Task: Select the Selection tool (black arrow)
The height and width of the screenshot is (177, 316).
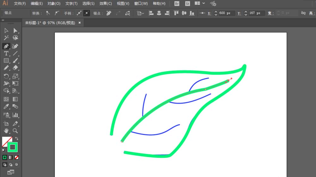Action: pyautogui.click(x=6, y=30)
